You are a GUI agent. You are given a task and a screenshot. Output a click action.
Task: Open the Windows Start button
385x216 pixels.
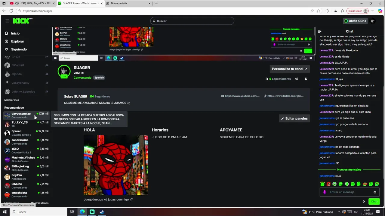[5, 212]
